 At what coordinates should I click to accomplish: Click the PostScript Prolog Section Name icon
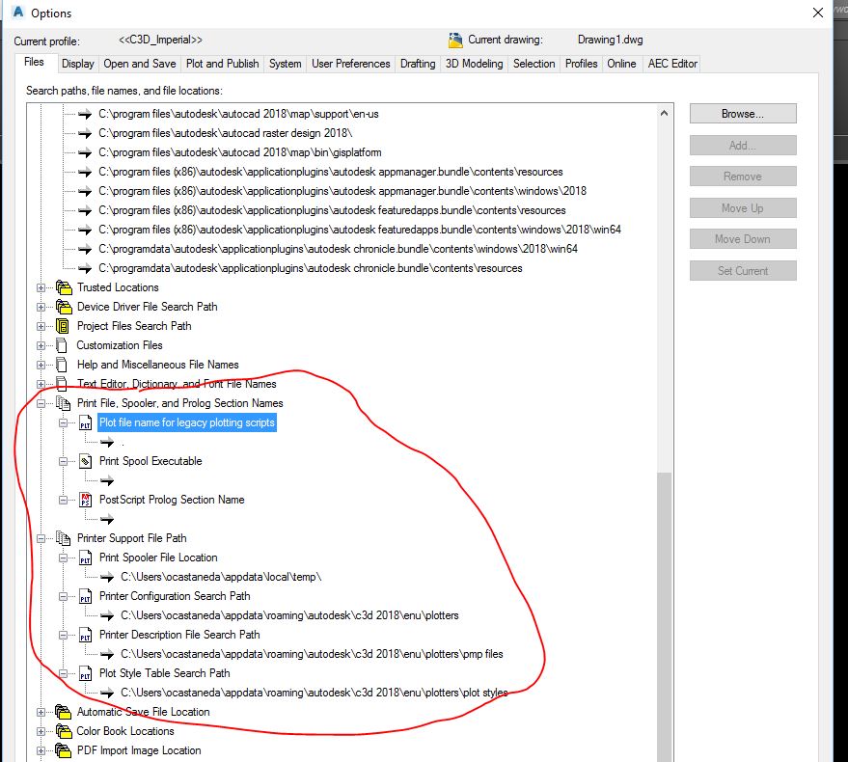pyautogui.click(x=86, y=500)
